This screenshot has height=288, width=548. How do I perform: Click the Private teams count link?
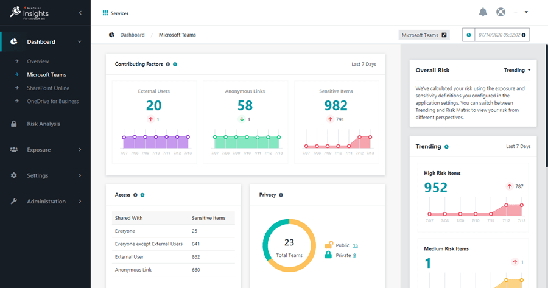pyautogui.click(x=354, y=255)
